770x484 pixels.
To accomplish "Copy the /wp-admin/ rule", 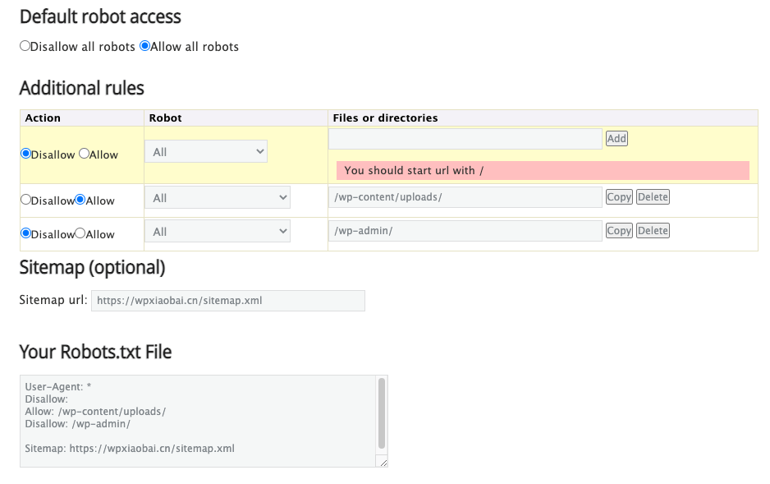I will (x=619, y=231).
